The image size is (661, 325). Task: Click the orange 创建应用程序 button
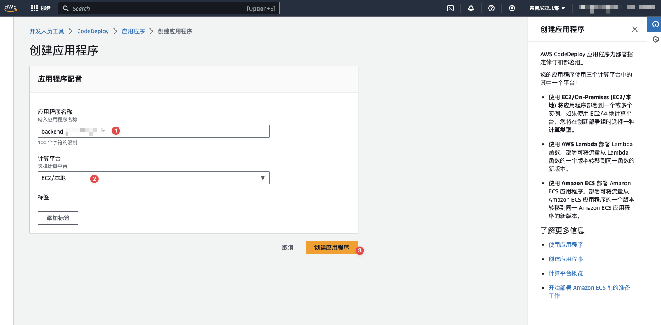click(x=332, y=248)
